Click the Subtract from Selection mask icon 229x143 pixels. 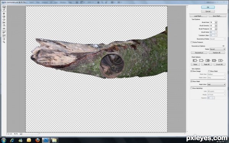point(208,60)
